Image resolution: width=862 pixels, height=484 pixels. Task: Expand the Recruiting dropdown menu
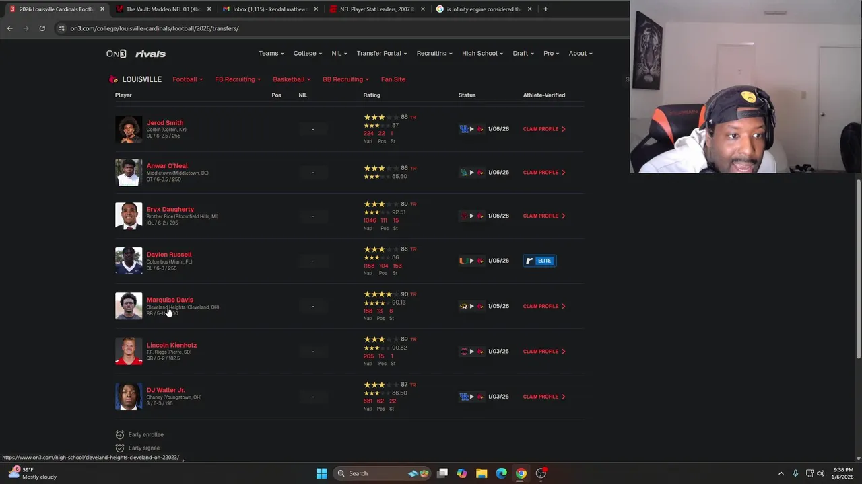pyautogui.click(x=434, y=54)
